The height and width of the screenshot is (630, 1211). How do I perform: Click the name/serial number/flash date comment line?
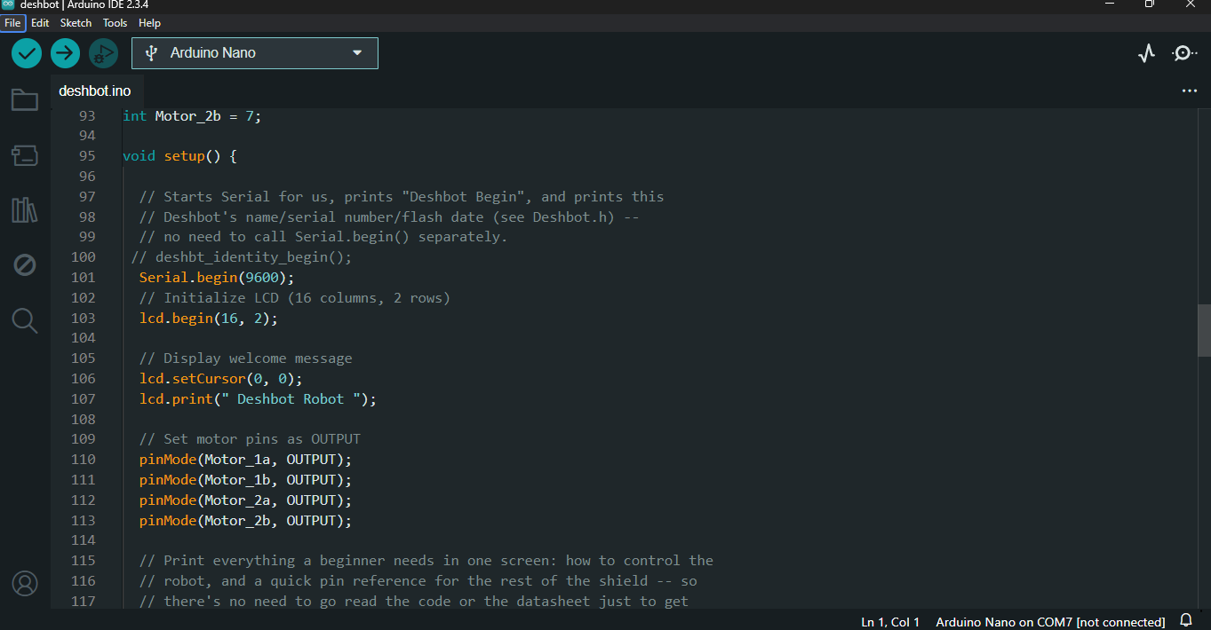tap(389, 217)
